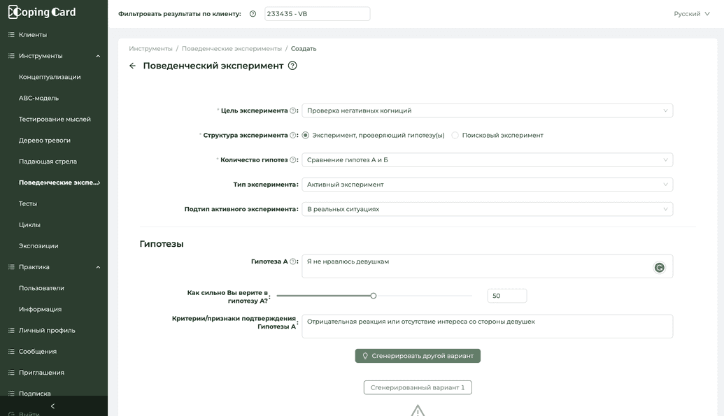Screen dimensions: 724x416
Task: Click the belief value field showing 50
Action: [507, 296]
